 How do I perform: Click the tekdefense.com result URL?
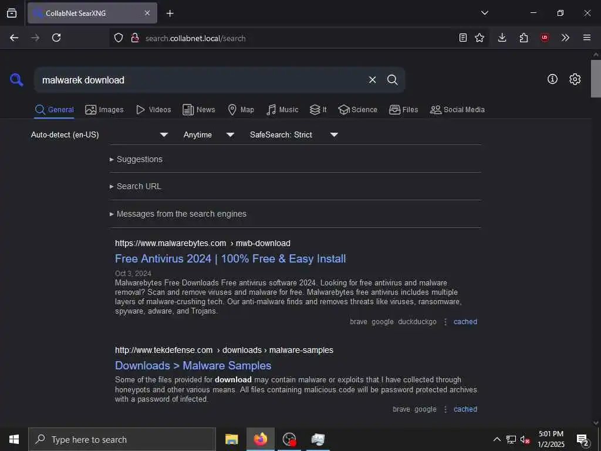coord(224,350)
